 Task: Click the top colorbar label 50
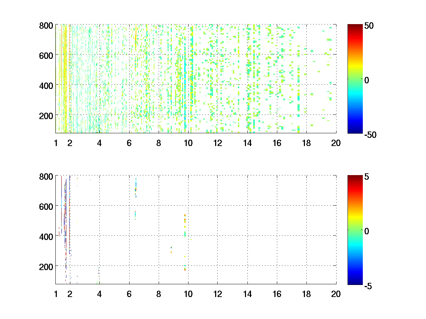(x=369, y=26)
